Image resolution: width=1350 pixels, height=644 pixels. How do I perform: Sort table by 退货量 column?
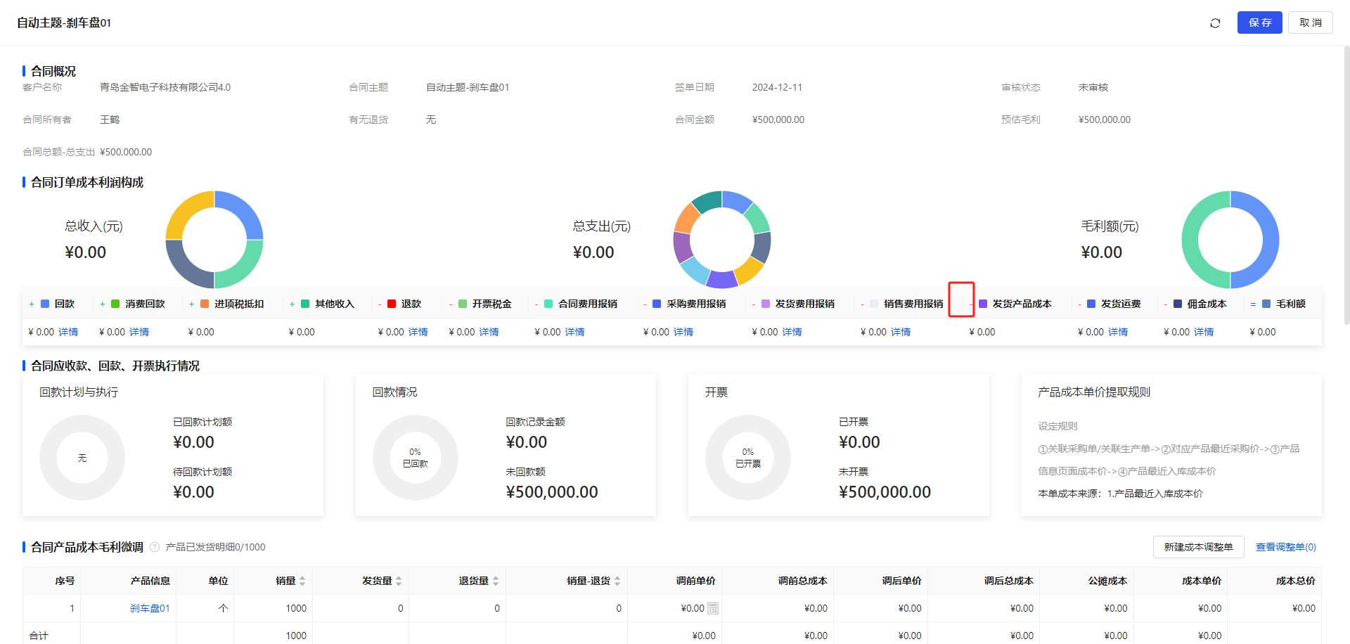pyautogui.click(x=496, y=581)
